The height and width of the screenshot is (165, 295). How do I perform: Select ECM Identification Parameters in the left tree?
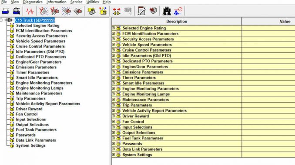pyautogui.click(x=44, y=30)
